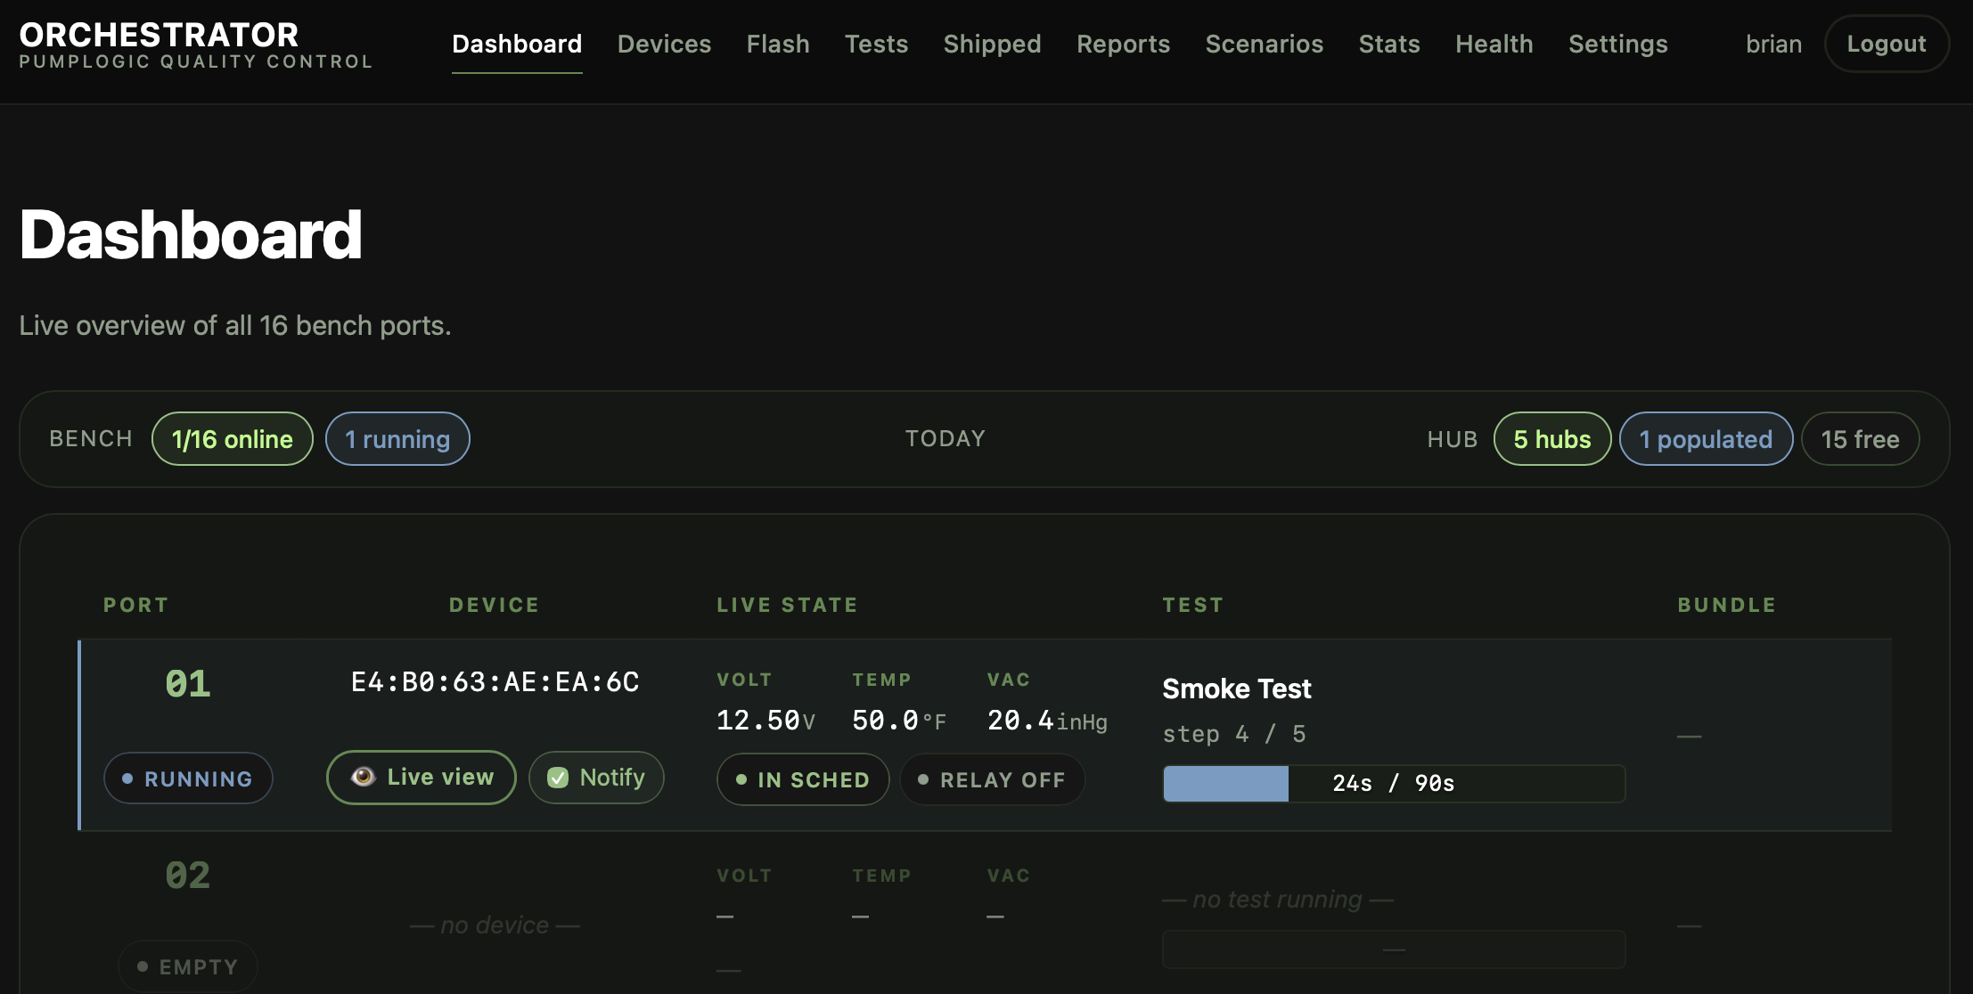Open the Flash tab
The height and width of the screenshot is (994, 1973).
pyautogui.click(x=778, y=44)
